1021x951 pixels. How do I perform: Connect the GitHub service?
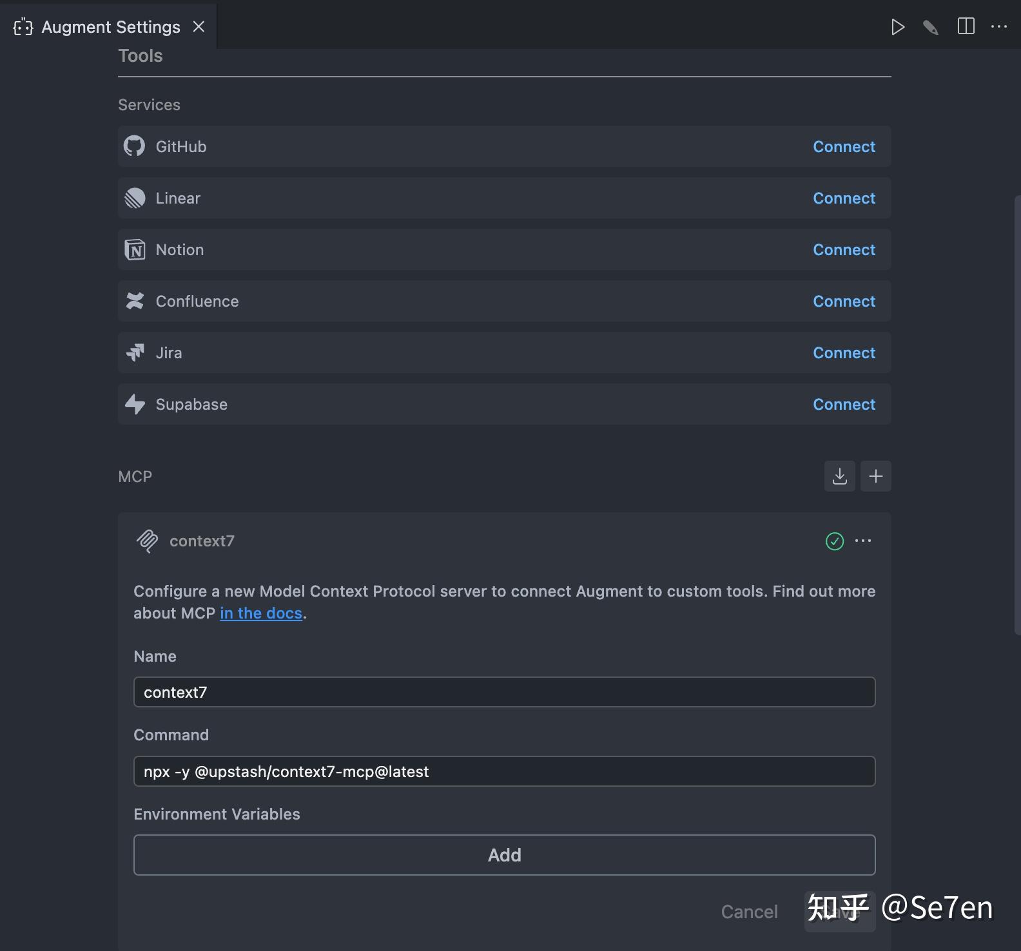tap(844, 147)
